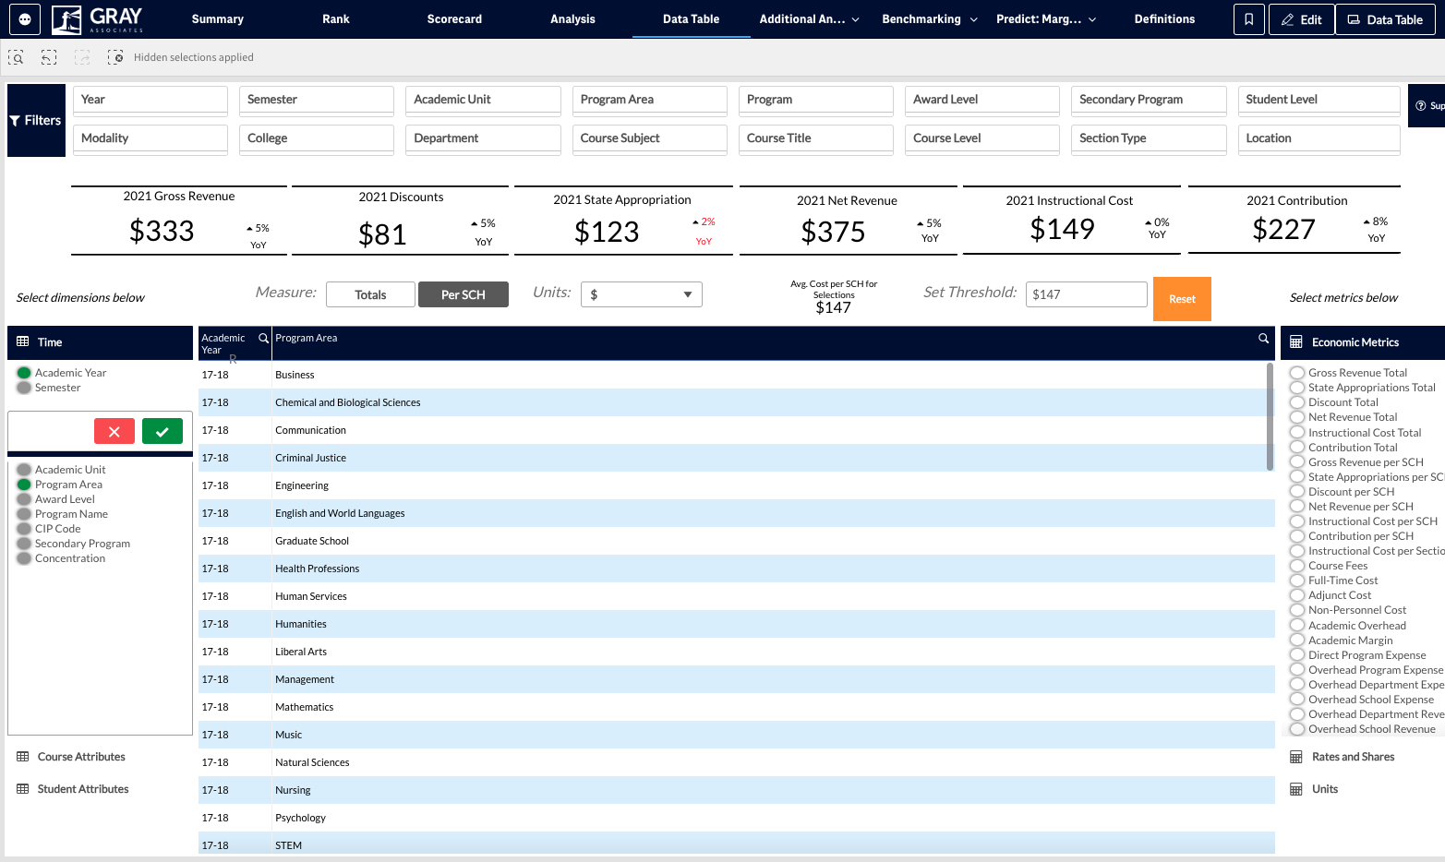Click the Filters funnel icon
This screenshot has width=1445, height=862.
15,121
